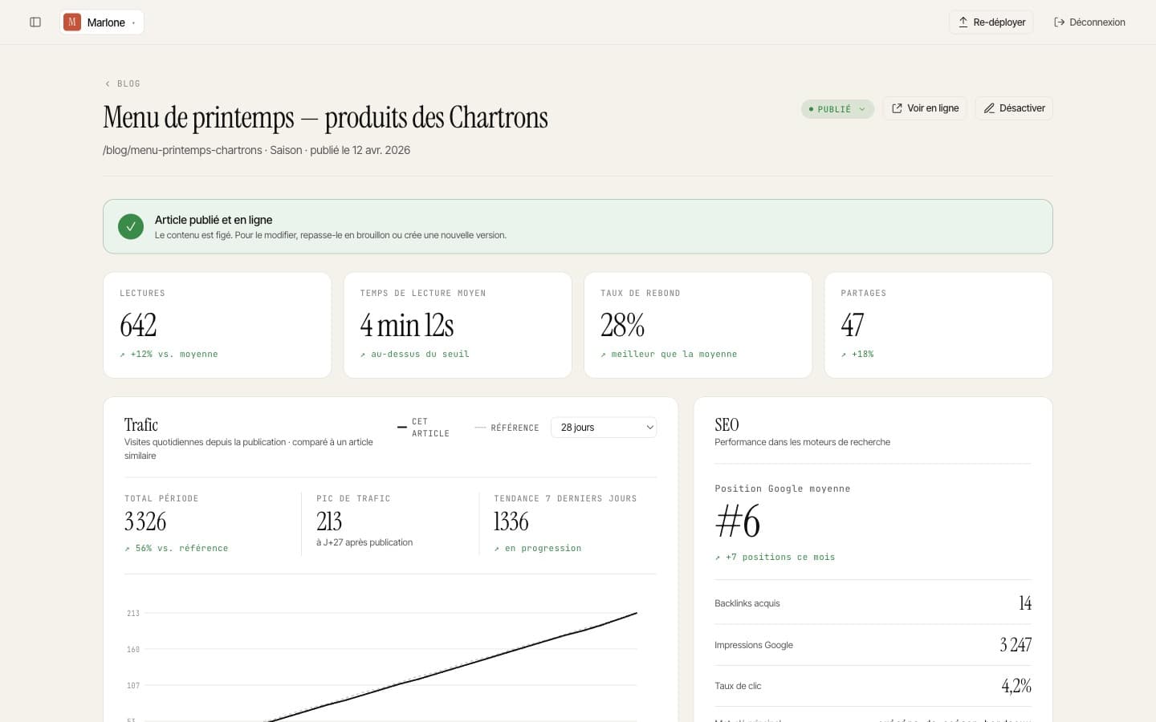Click the '+12% vs. moyenne' indicator
This screenshot has height=722, width=1156.
[x=169, y=354]
